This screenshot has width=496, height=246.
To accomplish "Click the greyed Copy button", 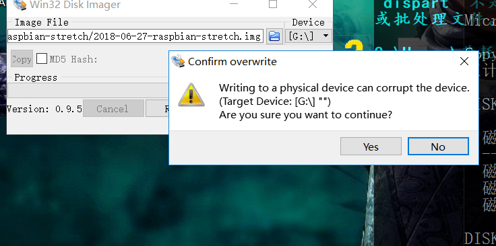I will tap(22, 58).
